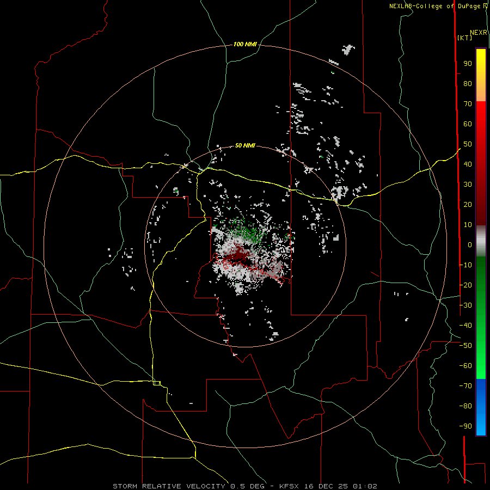Image resolution: width=490 pixels, height=490 pixels.
Task: Click the KFSX station ID in caption
Action: tap(289, 486)
